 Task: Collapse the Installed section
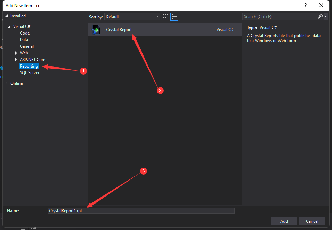tap(7, 16)
